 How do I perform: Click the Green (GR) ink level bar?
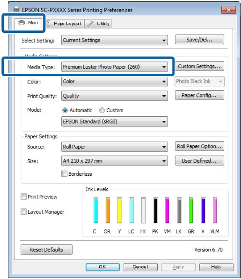click(x=191, y=210)
